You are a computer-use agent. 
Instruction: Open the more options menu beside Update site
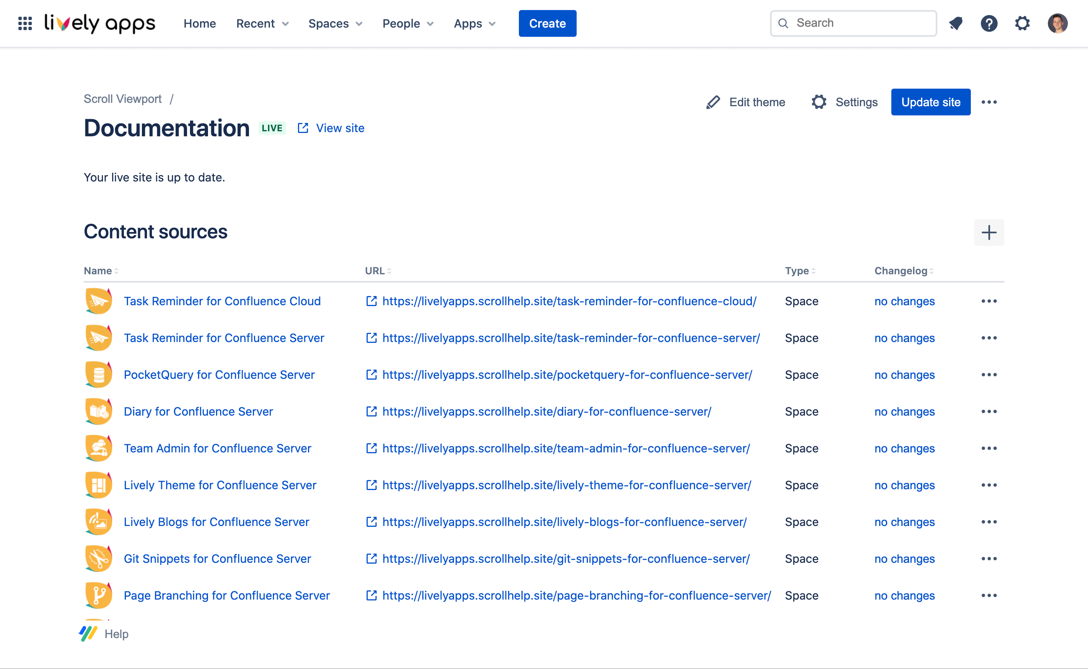click(989, 102)
